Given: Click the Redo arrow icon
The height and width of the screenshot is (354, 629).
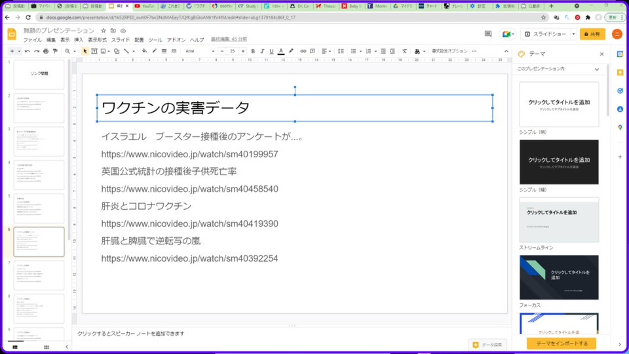Looking at the screenshot, I should [x=37, y=51].
